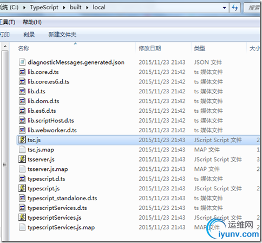
Task: Click the lib.core.d.ts file icon
Action: click(x=22, y=72)
